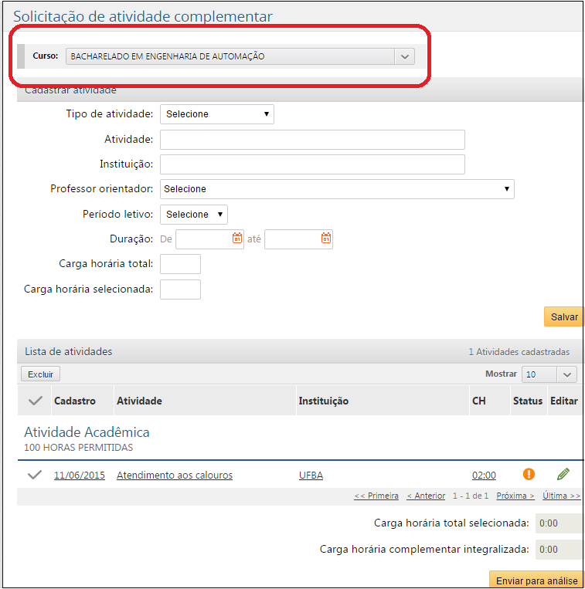The height and width of the screenshot is (589, 585).
Task: Open the start date calendar picker
Action: click(237, 239)
